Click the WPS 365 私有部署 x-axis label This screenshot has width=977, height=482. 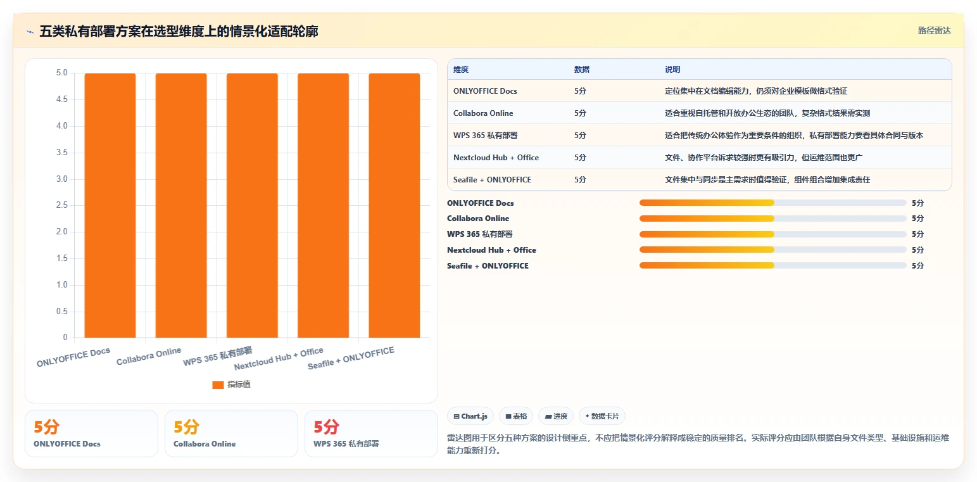click(x=218, y=356)
